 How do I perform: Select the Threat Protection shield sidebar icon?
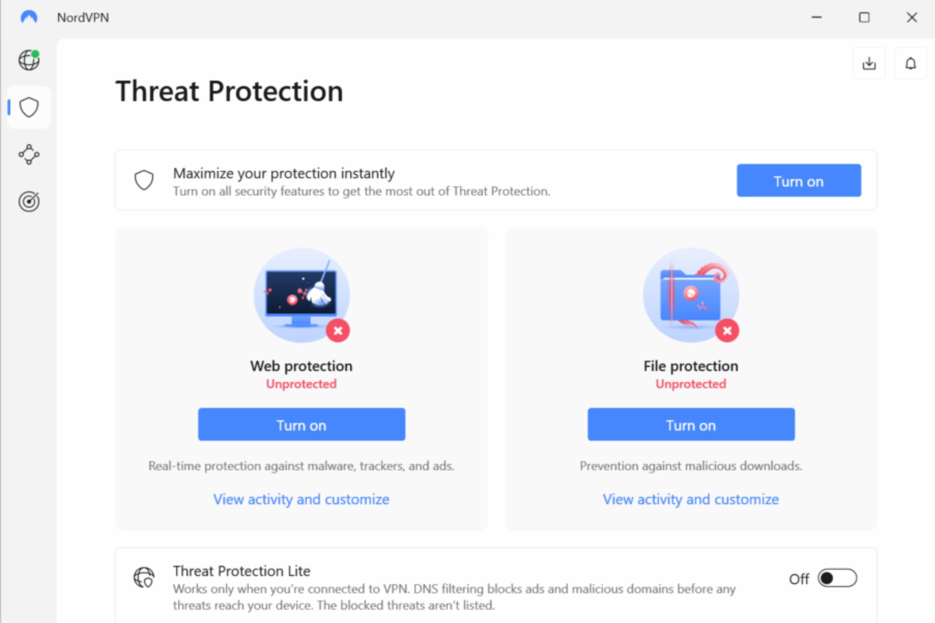click(29, 107)
